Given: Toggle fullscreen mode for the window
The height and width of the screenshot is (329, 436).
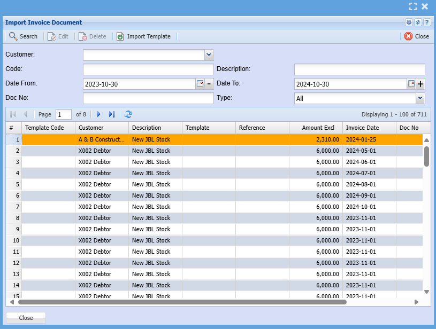Looking at the screenshot, I should pos(412,6).
